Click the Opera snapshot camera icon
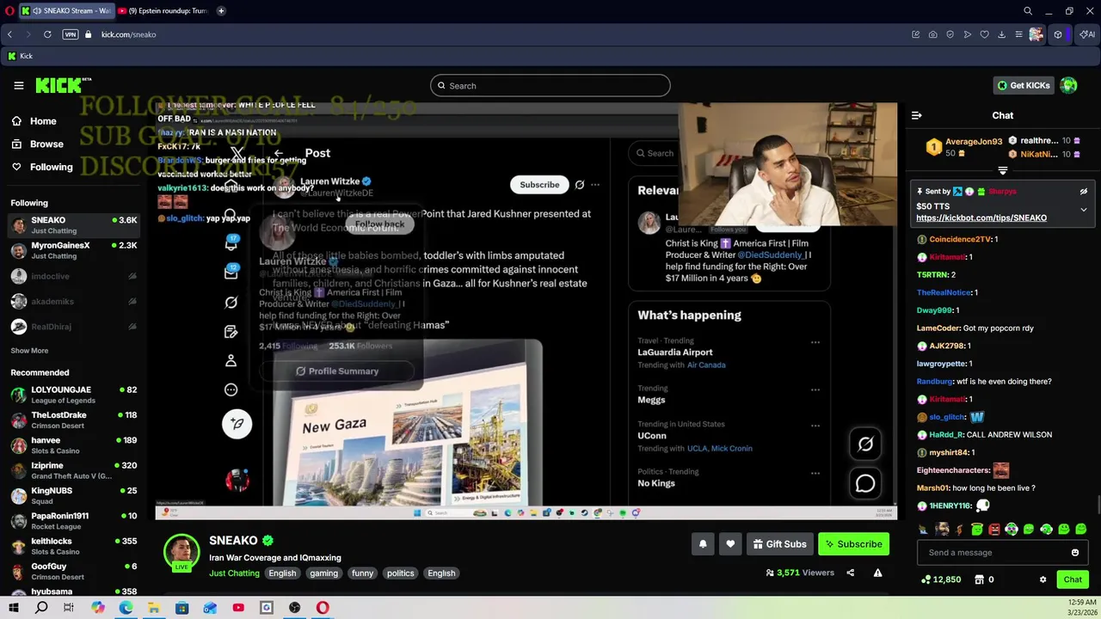This screenshot has height=619, width=1101. [932, 34]
